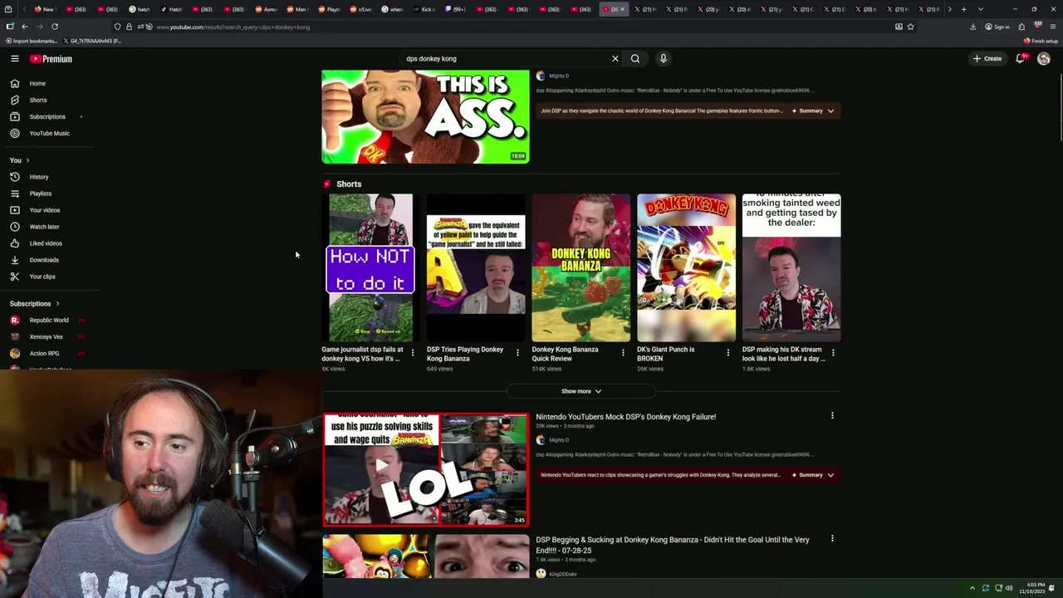This screenshot has height=598, width=1063.
Task: Start voice search with the microphone
Action: [x=663, y=59]
